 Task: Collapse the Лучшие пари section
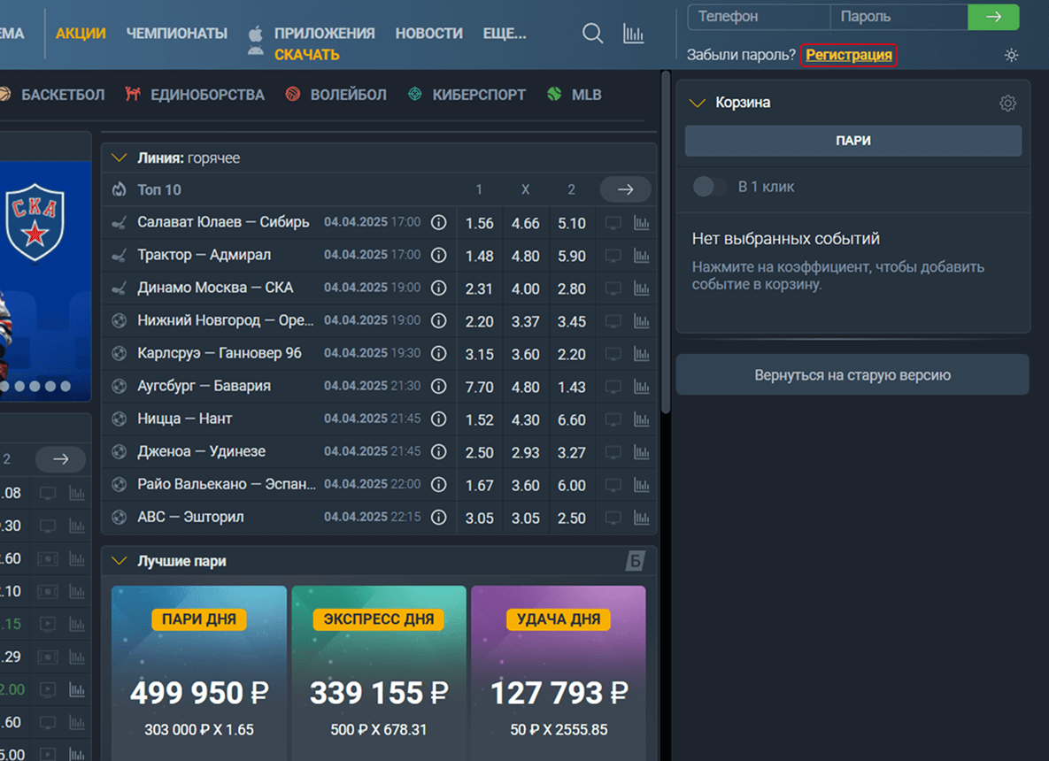click(119, 561)
